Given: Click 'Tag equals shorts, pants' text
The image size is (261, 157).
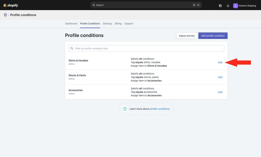Looking at the screenshot, I should [145, 77].
